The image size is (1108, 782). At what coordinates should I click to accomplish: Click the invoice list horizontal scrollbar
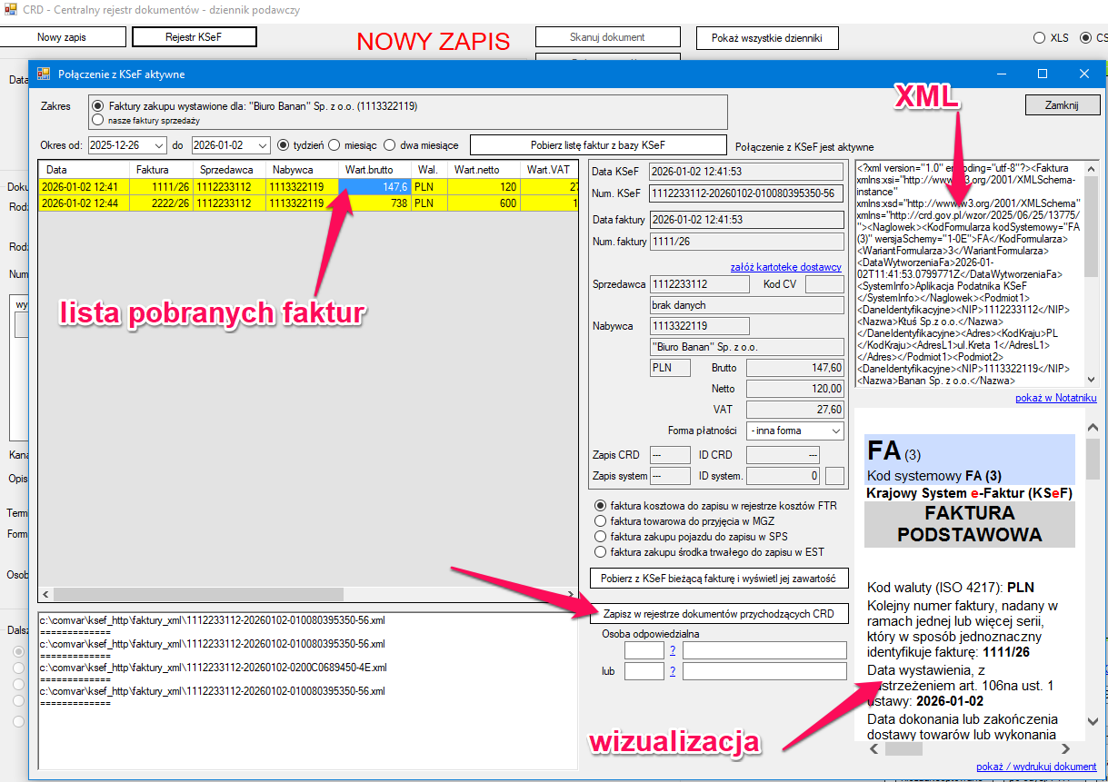[x=307, y=594]
